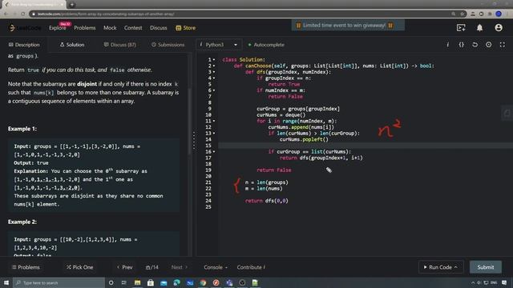Open a new browser tab
Image resolution: width=513 pixels, height=288 pixels.
tap(72, 5)
